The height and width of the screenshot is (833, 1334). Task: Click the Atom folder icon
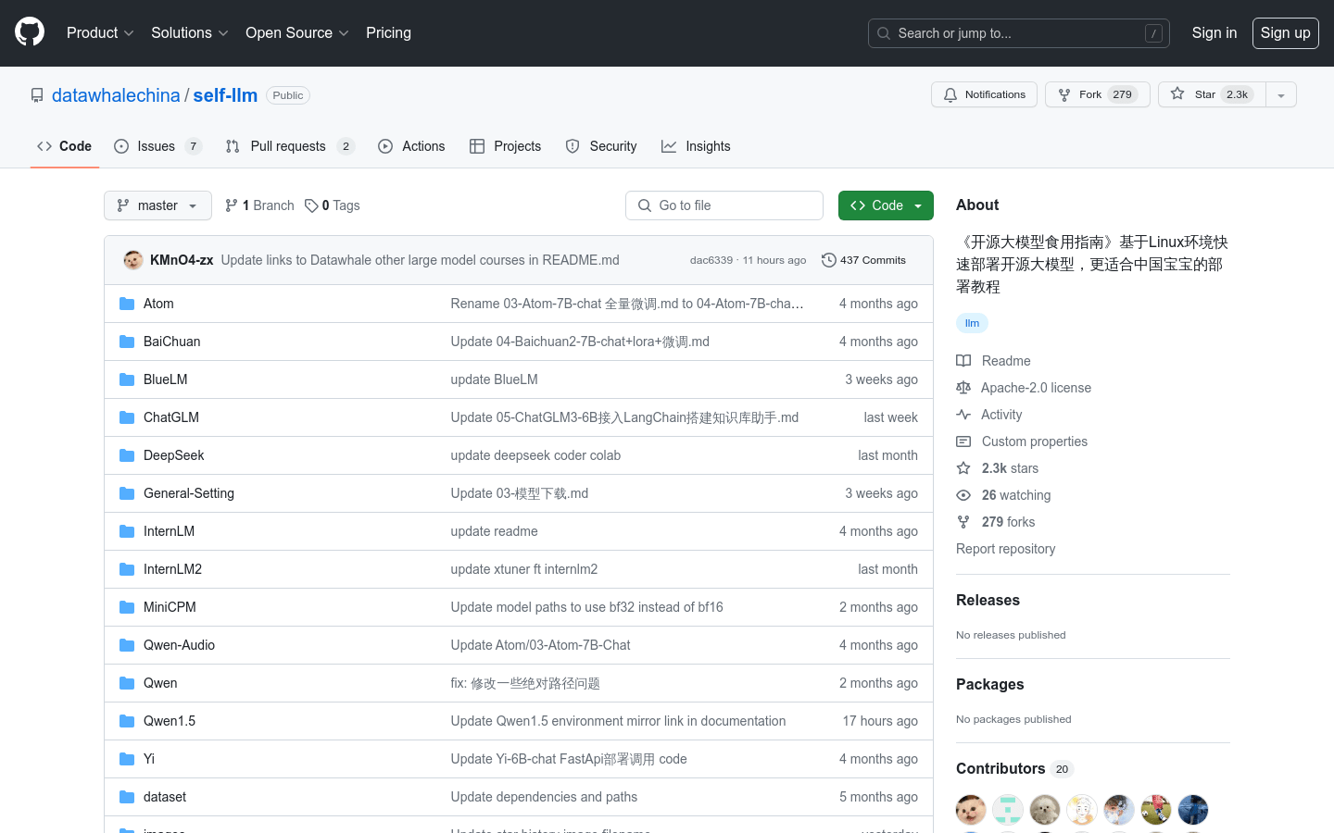[x=127, y=304]
